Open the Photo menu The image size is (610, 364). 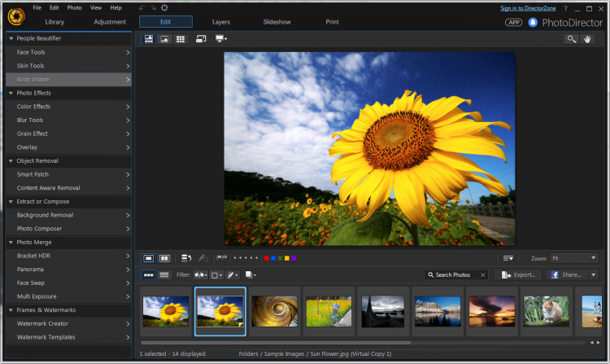74,8
